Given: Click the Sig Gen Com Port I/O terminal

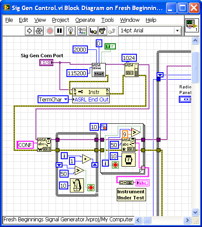Looking at the screenshot, I should [46, 63].
